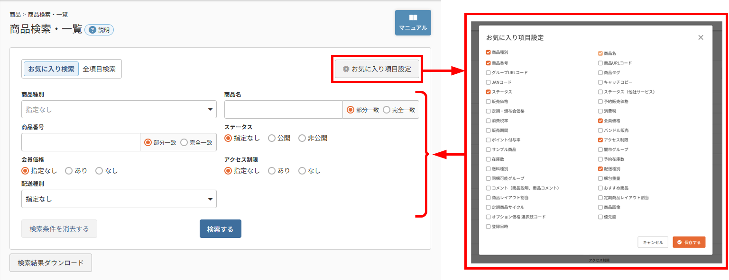This screenshot has width=729, height=280.
Task: Set 会員価格 to 指定なし
Action: point(25,171)
